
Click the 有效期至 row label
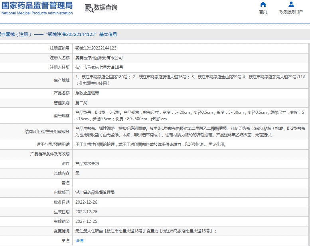tap(61, 221)
